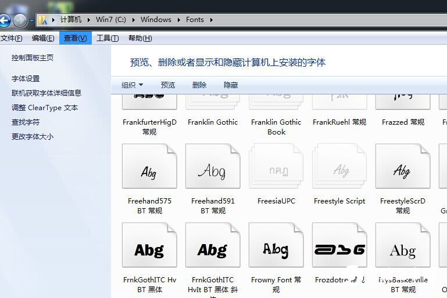Open 查找字符 in the sidebar
This screenshot has width=447, height=298.
click(x=26, y=122)
